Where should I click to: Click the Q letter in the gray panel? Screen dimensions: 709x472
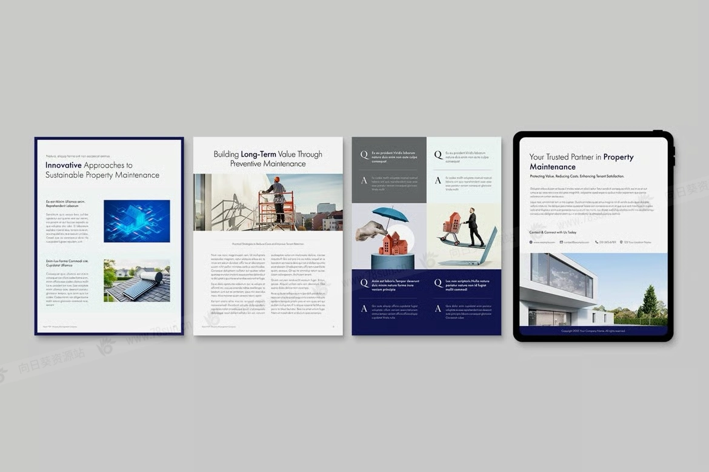[x=364, y=155]
